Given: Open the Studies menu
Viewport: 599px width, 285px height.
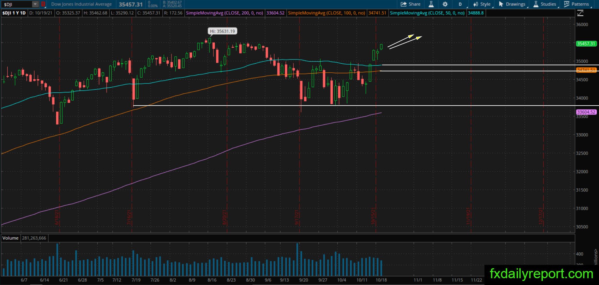Looking at the screenshot, I should [x=545, y=4].
